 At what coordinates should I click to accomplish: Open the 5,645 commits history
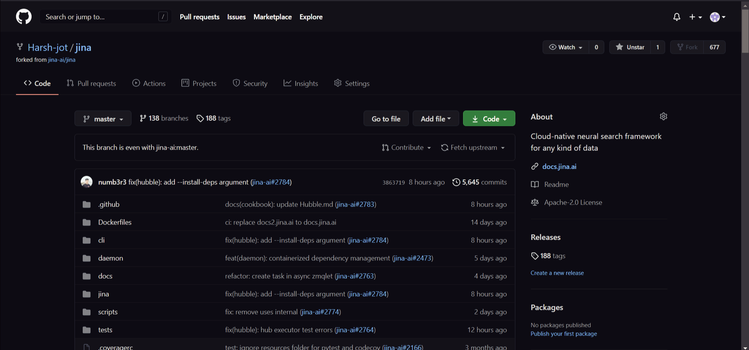coord(480,182)
